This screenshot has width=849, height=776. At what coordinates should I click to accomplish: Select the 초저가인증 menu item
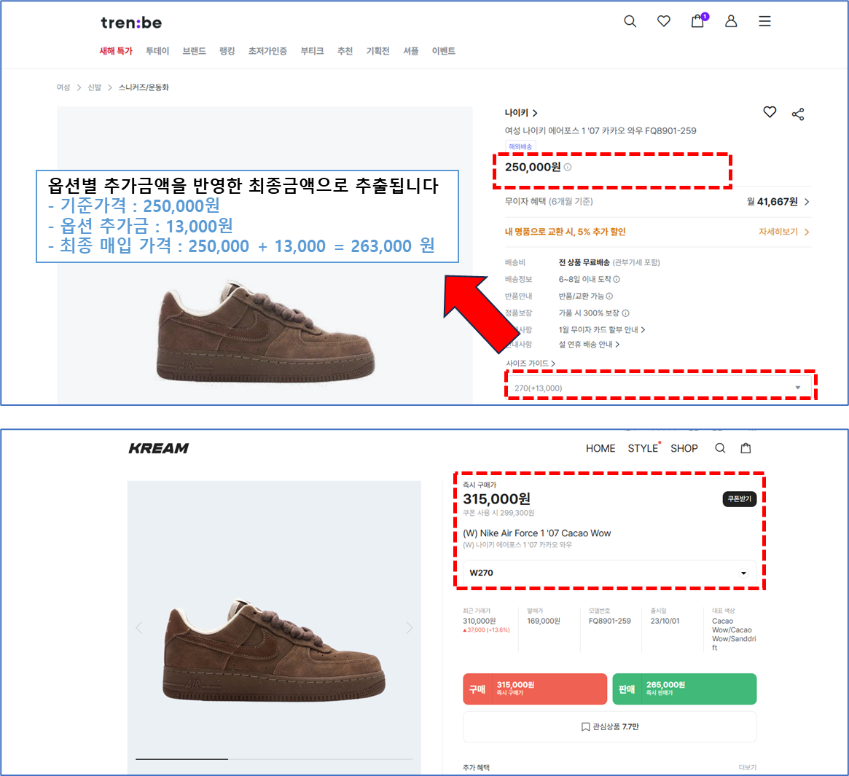point(267,51)
